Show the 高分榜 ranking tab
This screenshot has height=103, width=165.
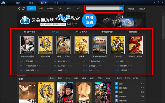pos(135,78)
